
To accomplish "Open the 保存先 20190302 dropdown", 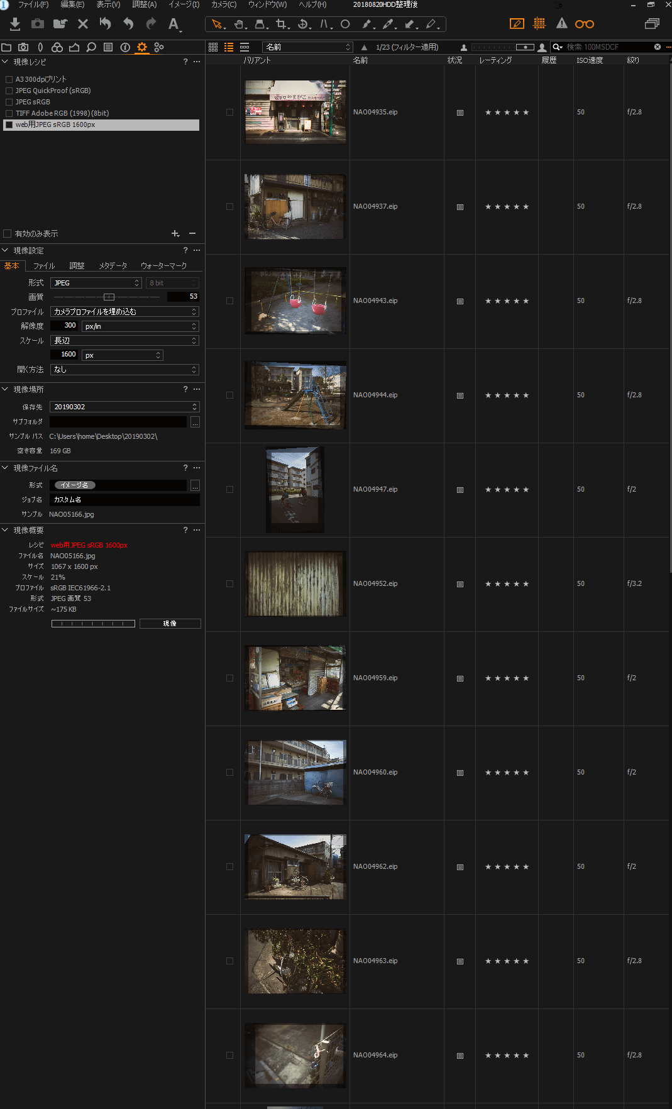I will tap(124, 407).
